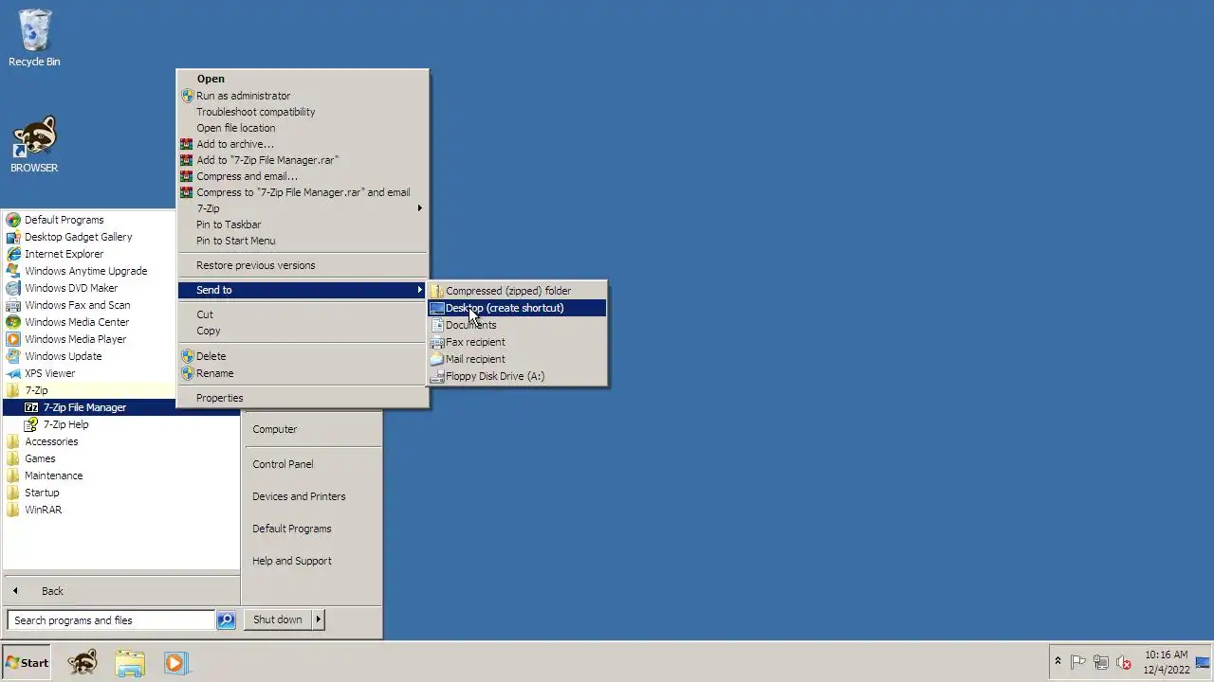
Task: Send to Floppy Disk Drive (A:)
Action: (x=517, y=376)
